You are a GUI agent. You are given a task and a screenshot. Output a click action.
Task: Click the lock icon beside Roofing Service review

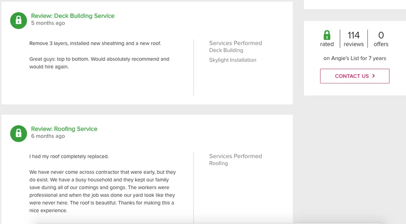click(18, 134)
